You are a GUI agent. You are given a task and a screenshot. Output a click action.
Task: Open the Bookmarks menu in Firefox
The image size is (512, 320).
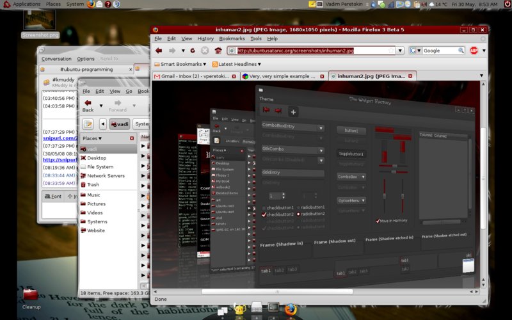[232, 38]
